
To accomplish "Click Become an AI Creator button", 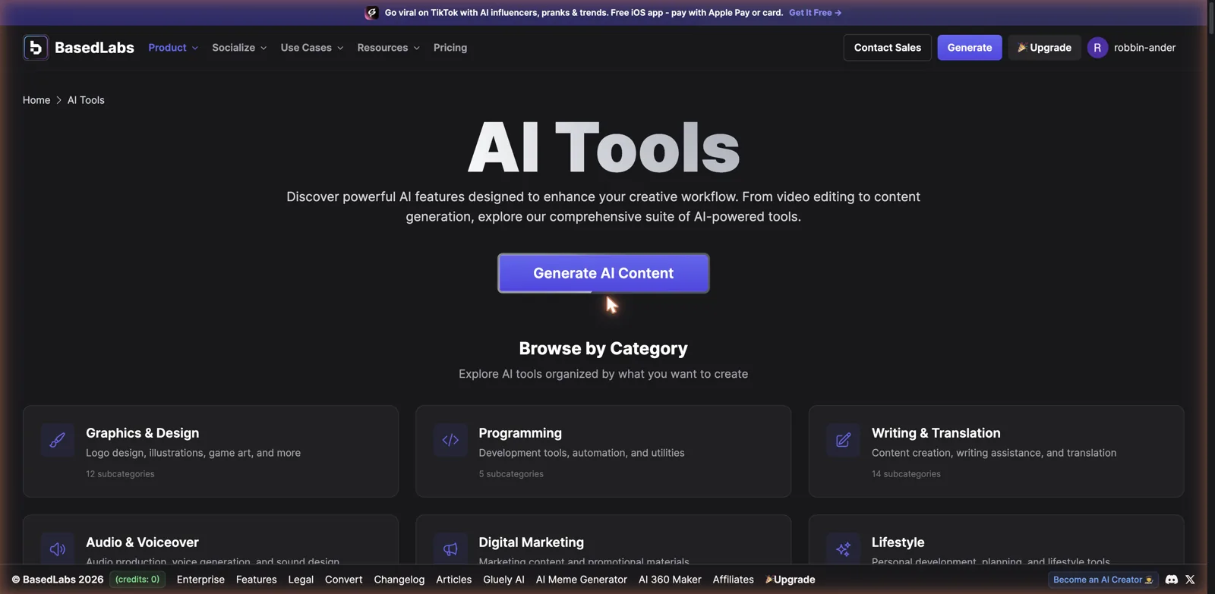I will point(1103,580).
